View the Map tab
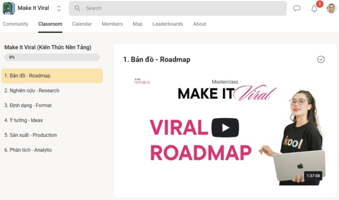Screen dimensions: 339x200 pos(137,24)
